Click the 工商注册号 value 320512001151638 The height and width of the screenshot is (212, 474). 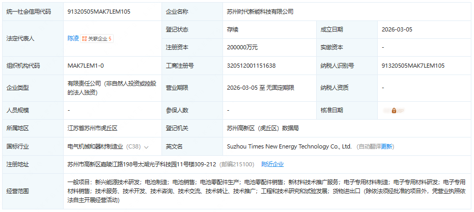click(251, 66)
